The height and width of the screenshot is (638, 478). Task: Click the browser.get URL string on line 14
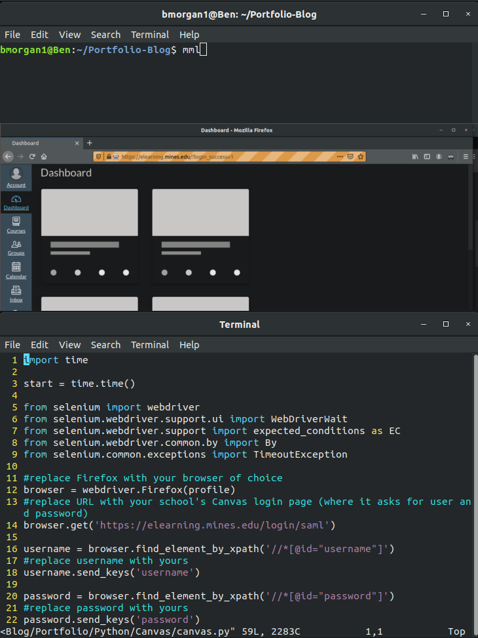pos(211,525)
